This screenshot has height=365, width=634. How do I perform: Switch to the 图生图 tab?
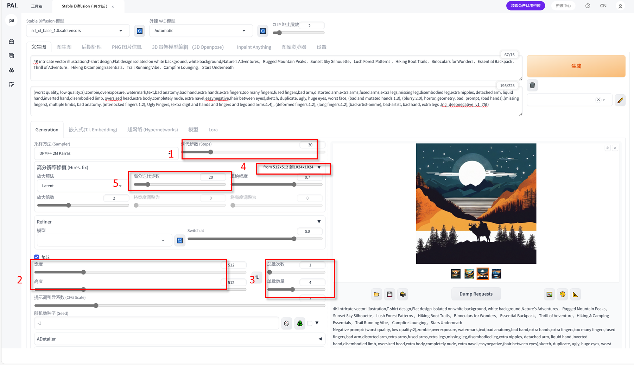(x=64, y=47)
